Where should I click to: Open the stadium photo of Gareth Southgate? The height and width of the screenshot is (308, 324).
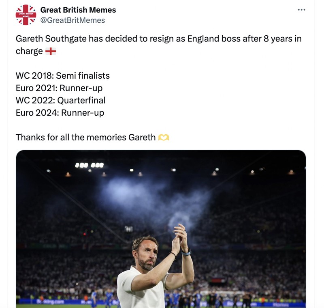pos(160,227)
